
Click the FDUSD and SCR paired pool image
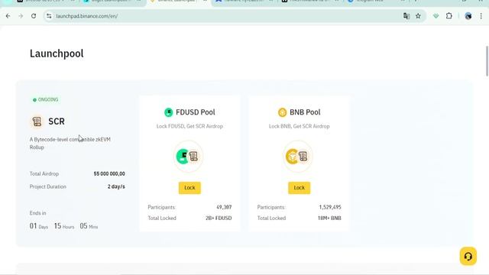[188, 156]
